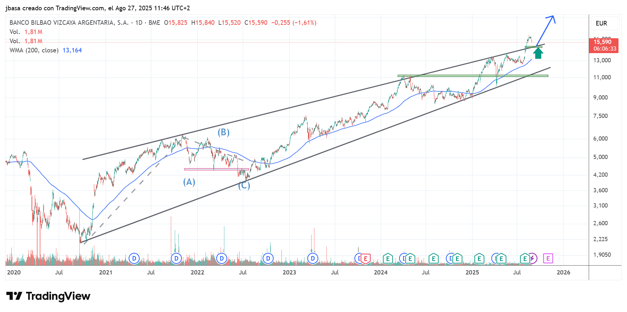Click the 2,225 price axis label
The width and height of the screenshot is (627, 312).
pos(601,239)
